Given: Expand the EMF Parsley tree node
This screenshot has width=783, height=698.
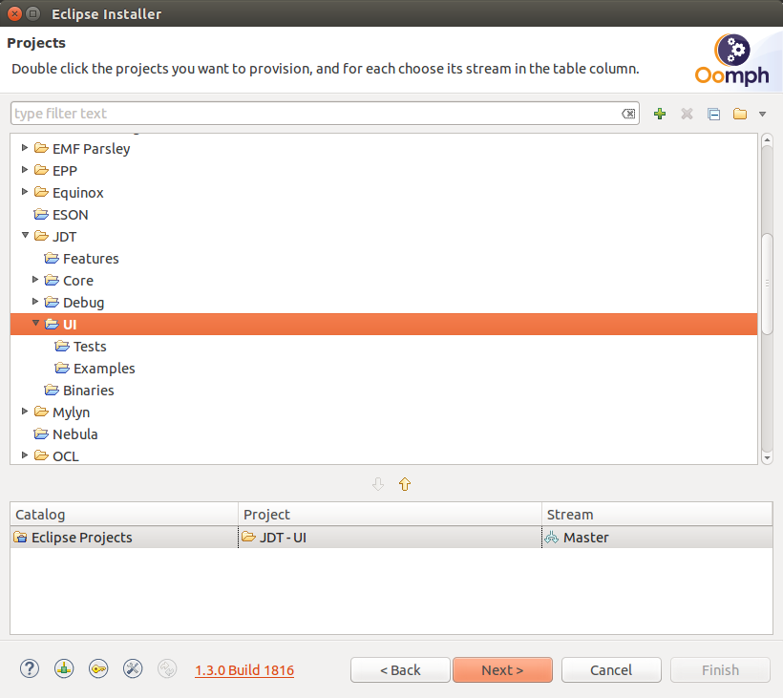Looking at the screenshot, I should point(25,148).
